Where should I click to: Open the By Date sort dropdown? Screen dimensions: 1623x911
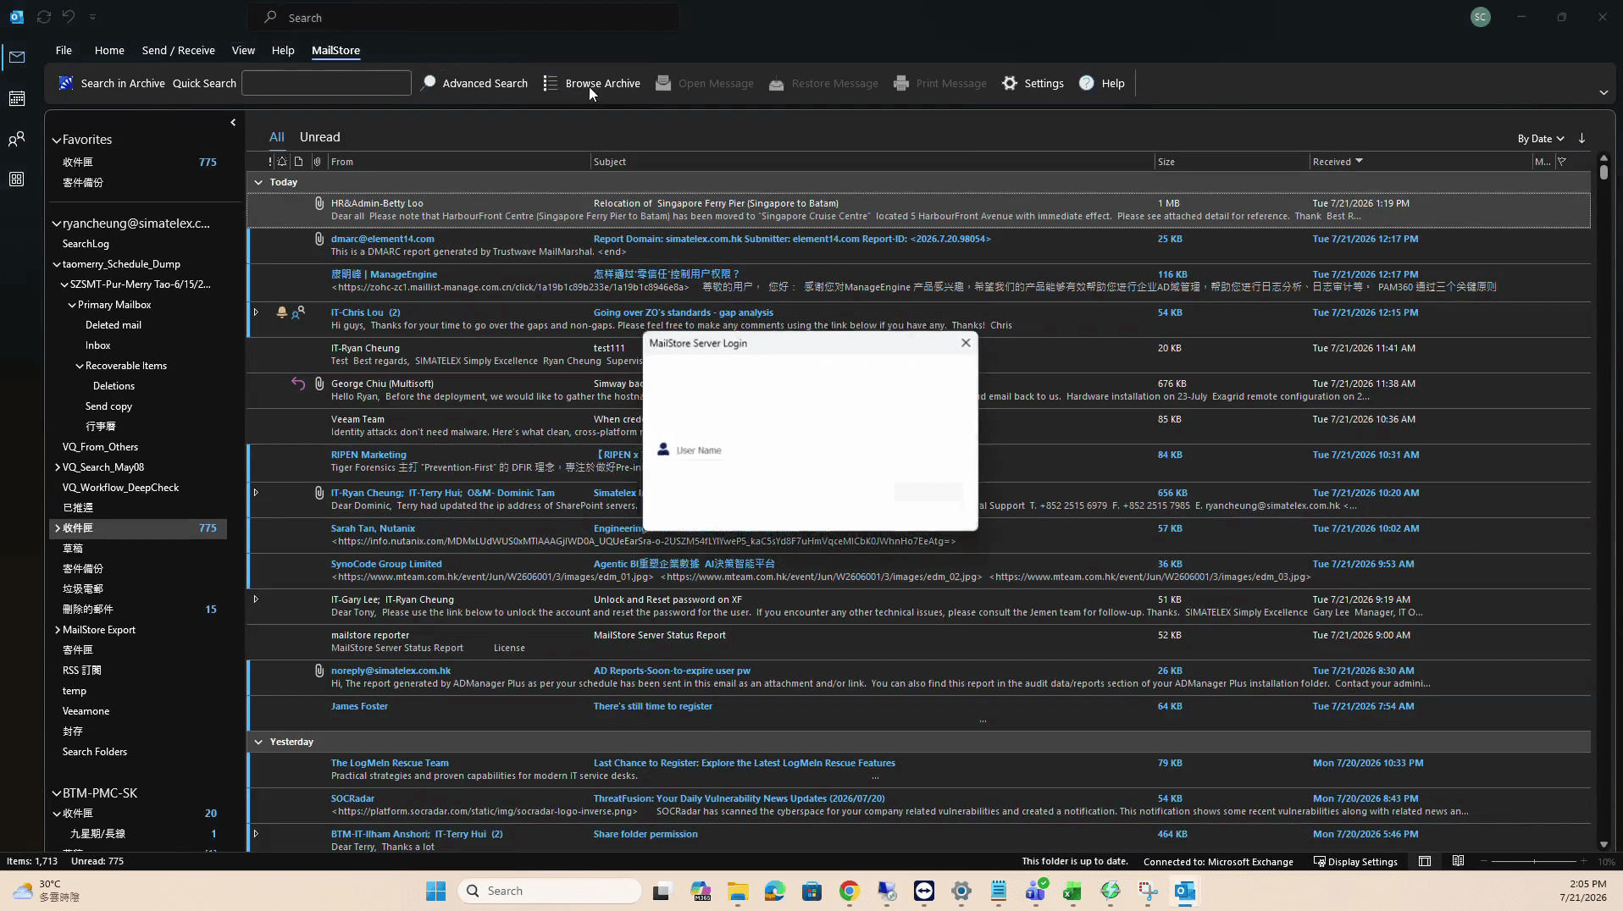tap(1540, 138)
